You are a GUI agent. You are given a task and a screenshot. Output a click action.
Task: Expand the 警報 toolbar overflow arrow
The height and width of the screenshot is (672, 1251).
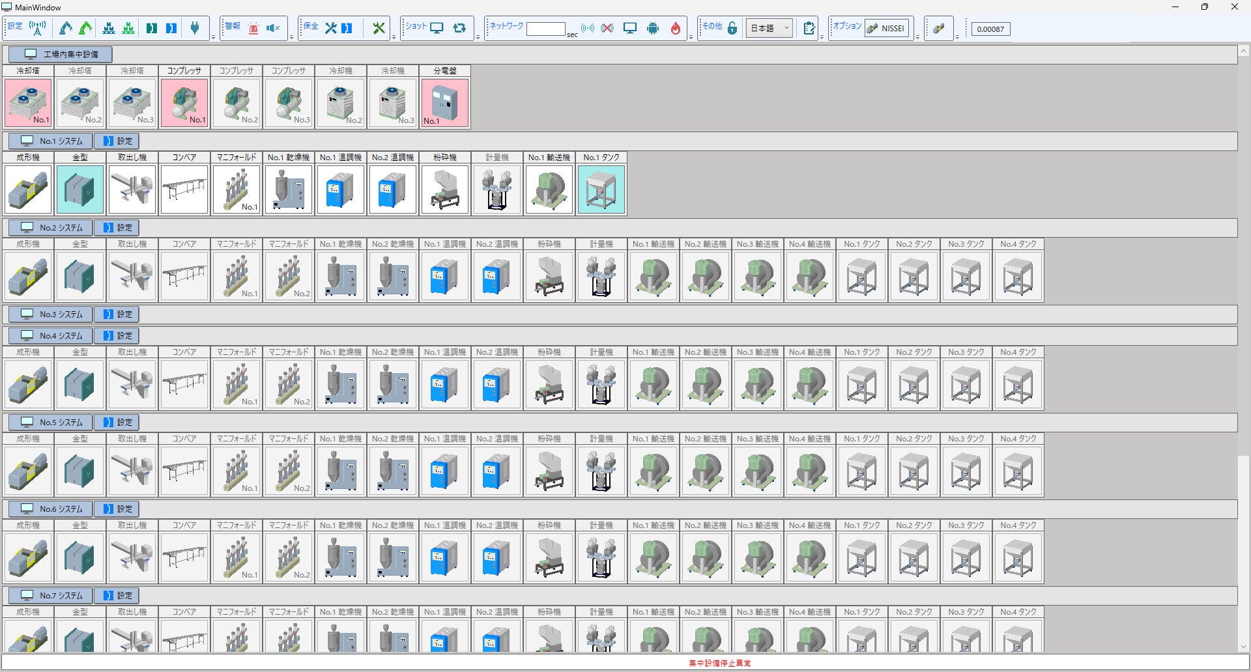coord(291,37)
